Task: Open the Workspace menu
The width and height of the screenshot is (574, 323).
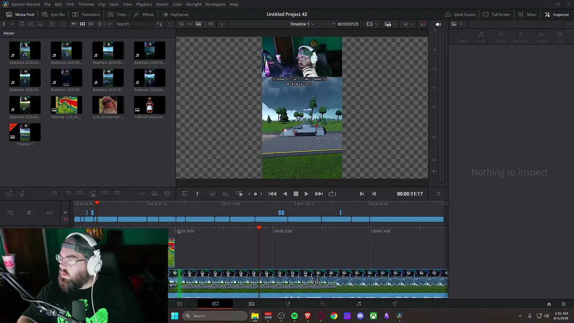Action: [x=215, y=4]
